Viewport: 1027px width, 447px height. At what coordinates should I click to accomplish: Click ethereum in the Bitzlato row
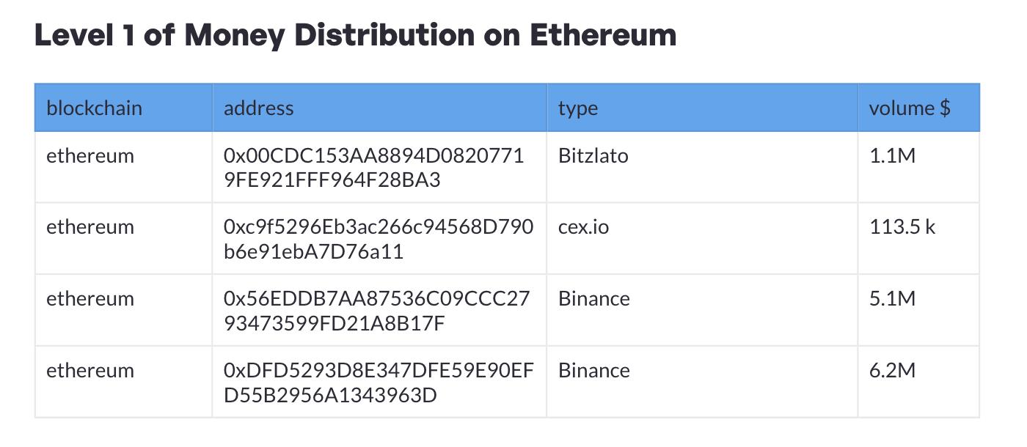[x=90, y=156]
